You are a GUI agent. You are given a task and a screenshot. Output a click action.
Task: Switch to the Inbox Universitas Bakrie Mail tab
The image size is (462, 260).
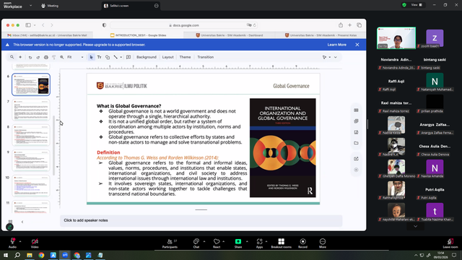click(47, 35)
